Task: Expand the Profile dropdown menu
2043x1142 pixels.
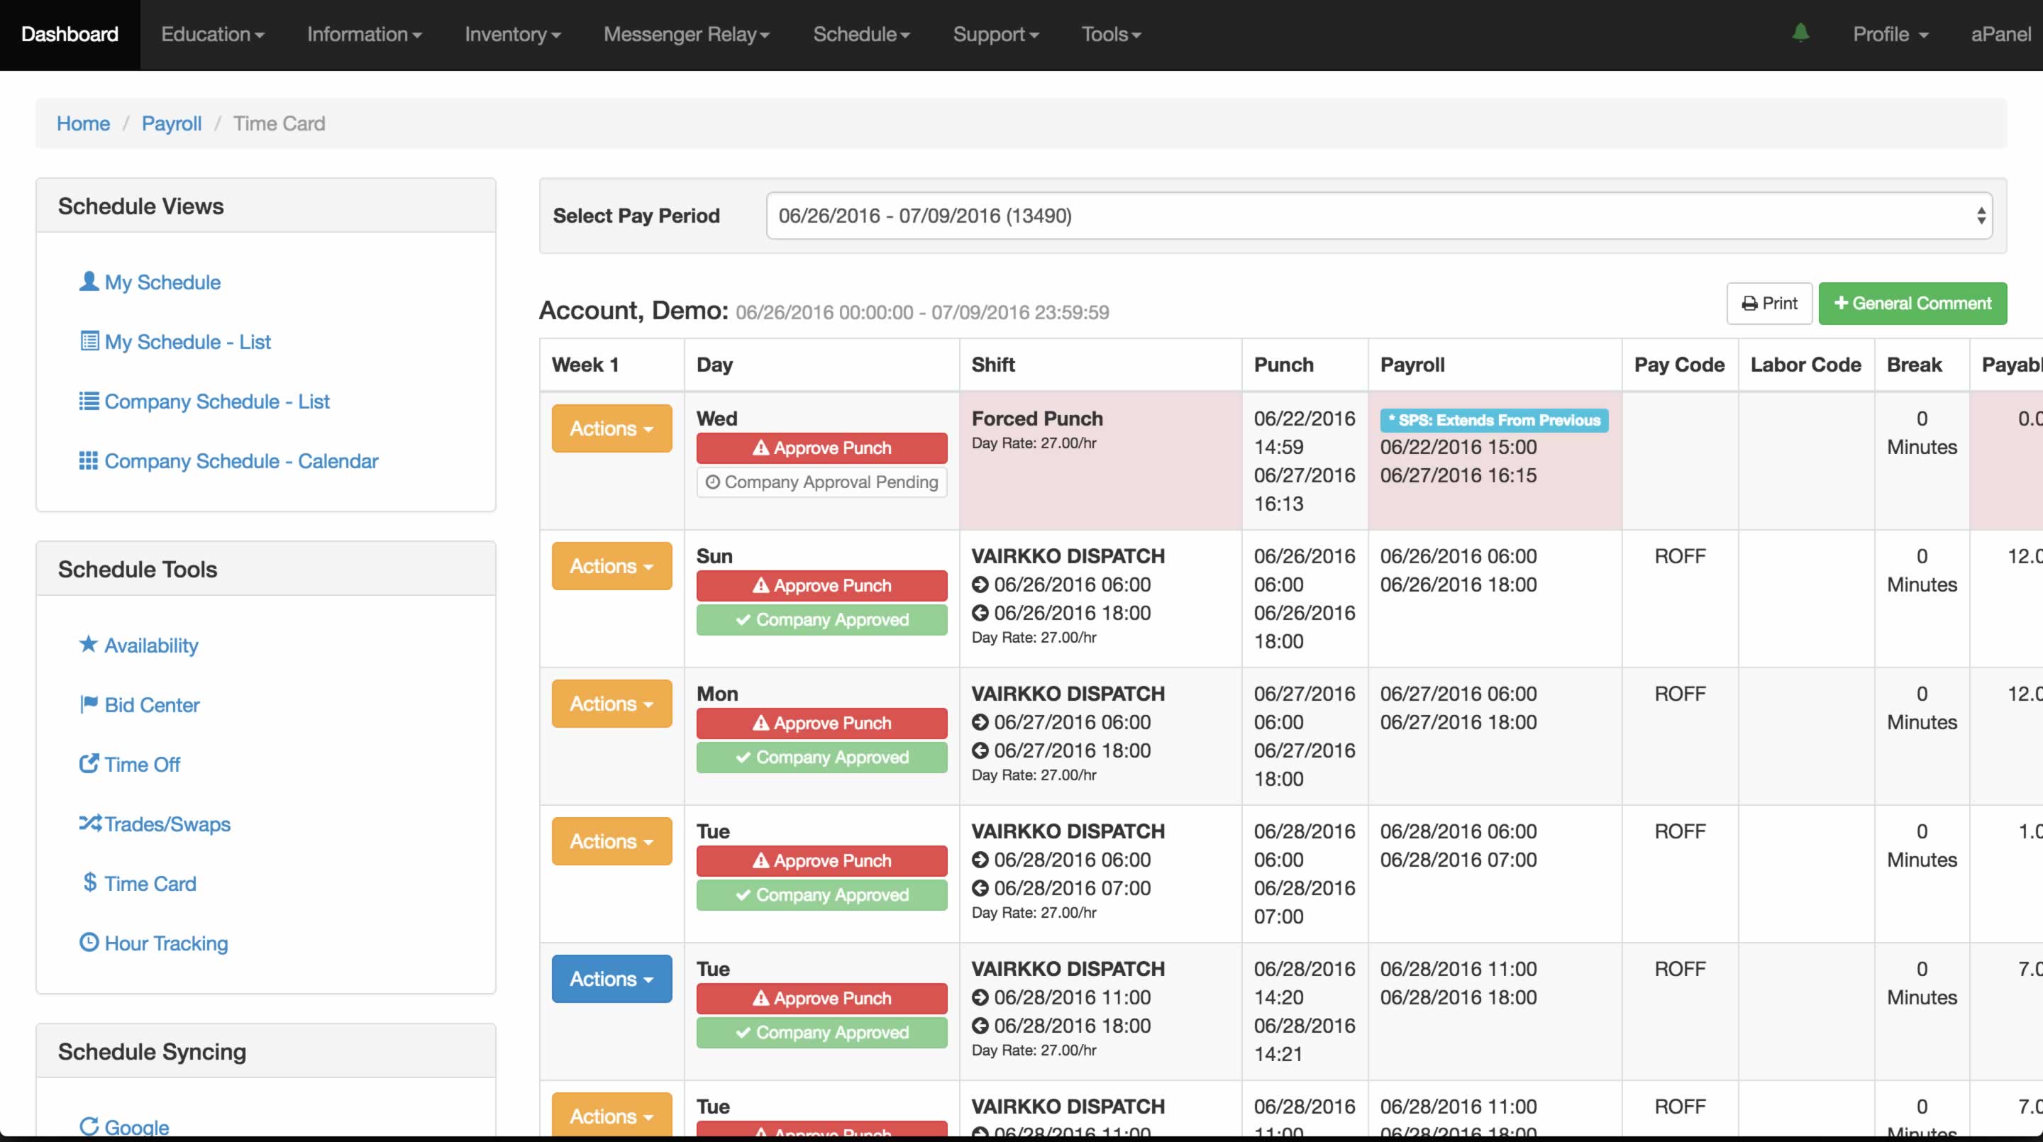Action: (1890, 34)
